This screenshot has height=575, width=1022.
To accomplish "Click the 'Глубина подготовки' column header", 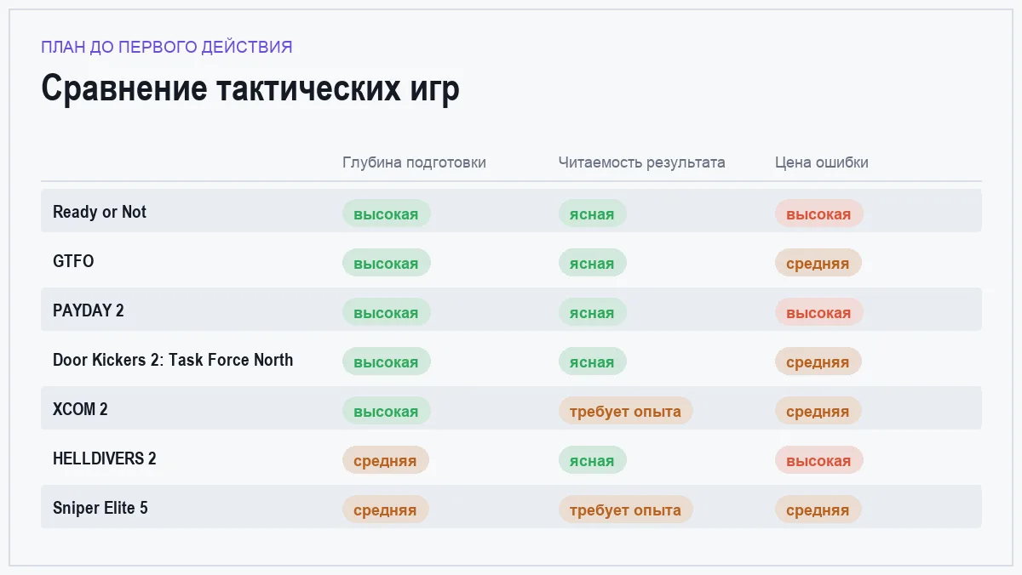I will click(414, 162).
